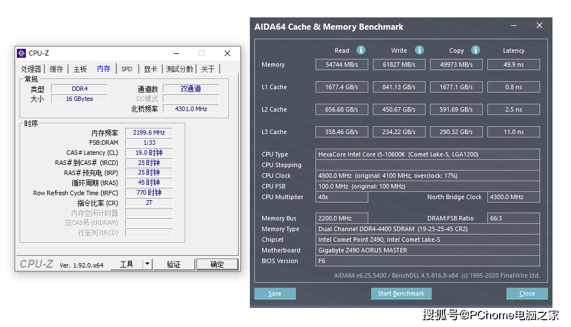This screenshot has width=571, height=327.
Task: Click tRFC value 770 时钟
Action: click(x=149, y=192)
